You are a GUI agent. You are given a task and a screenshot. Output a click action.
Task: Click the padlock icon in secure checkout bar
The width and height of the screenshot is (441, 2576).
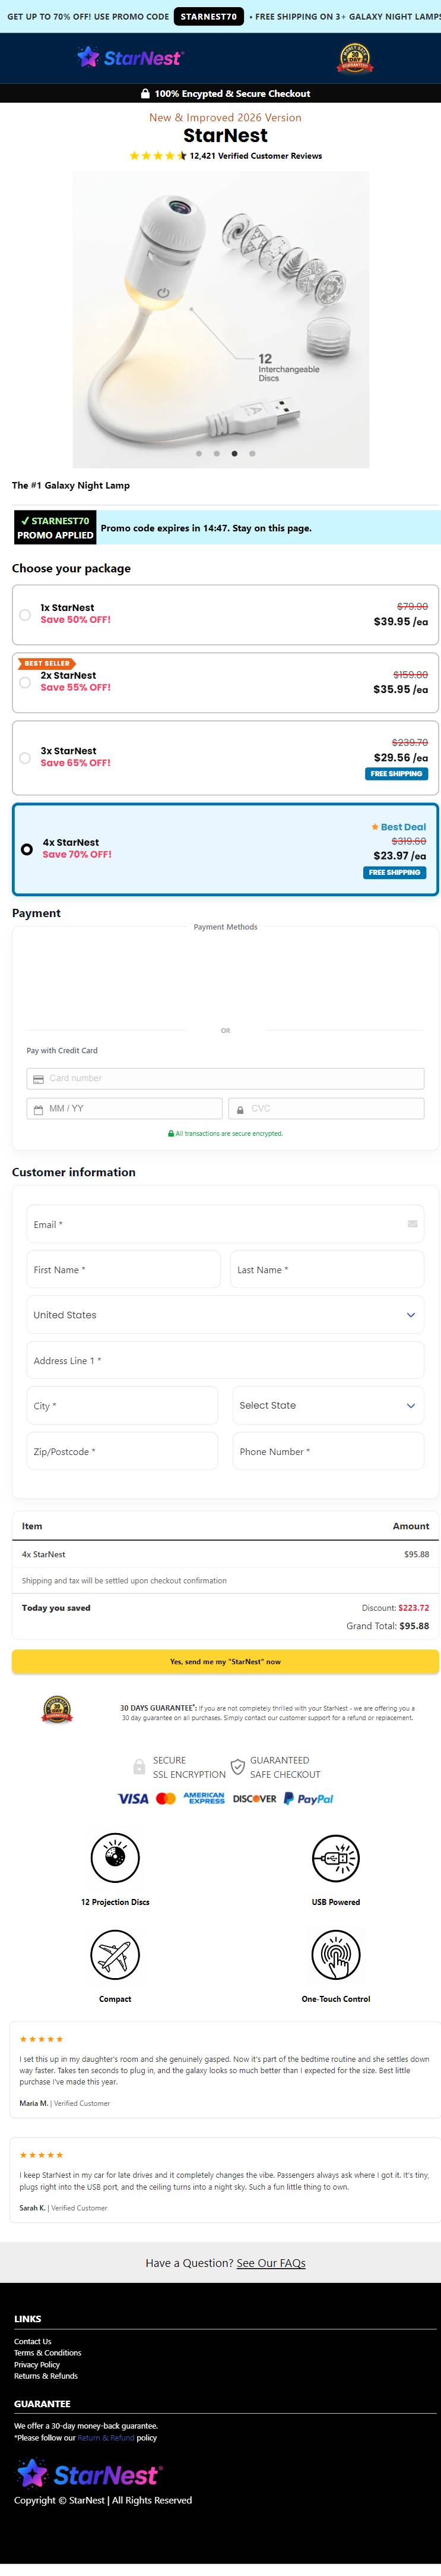pos(145,93)
